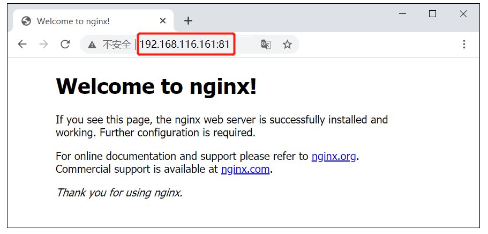Close the Welcome to nginx! tab
The width and height of the screenshot is (488, 234).
coord(162,21)
